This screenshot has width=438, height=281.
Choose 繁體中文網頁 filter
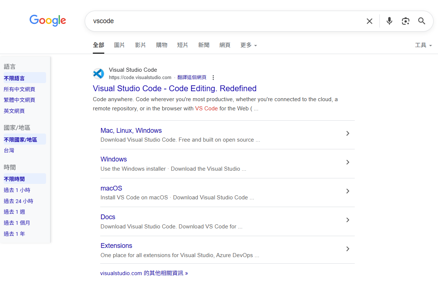[x=19, y=100]
